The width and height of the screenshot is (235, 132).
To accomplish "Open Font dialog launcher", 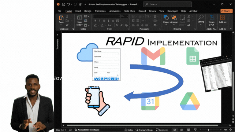I will pos(129,29).
